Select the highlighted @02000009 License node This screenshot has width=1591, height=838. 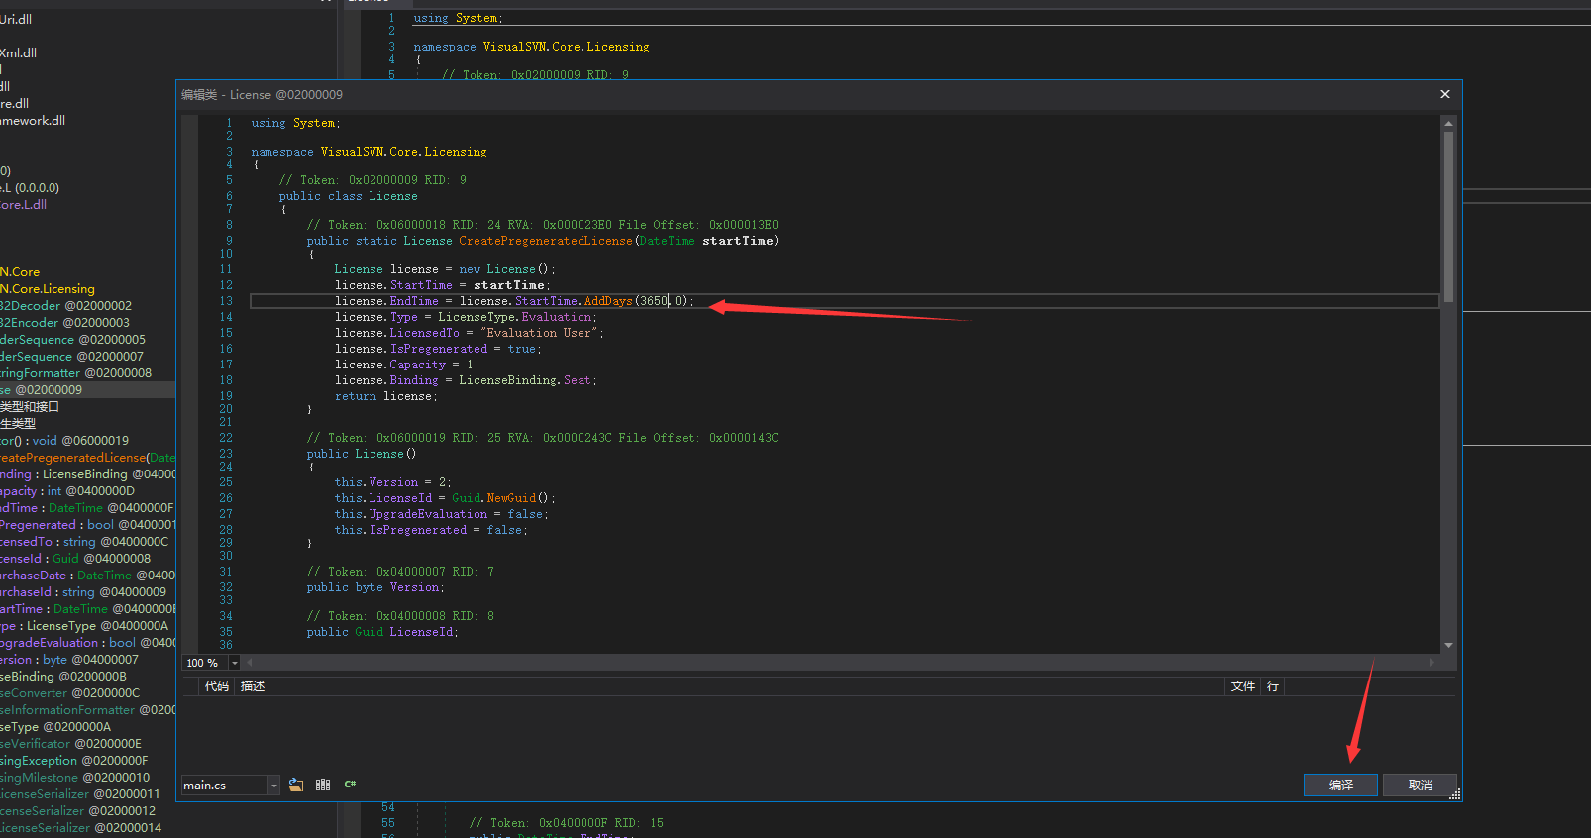click(87, 390)
